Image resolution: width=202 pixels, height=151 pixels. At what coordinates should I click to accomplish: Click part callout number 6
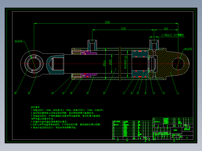tap(132, 93)
